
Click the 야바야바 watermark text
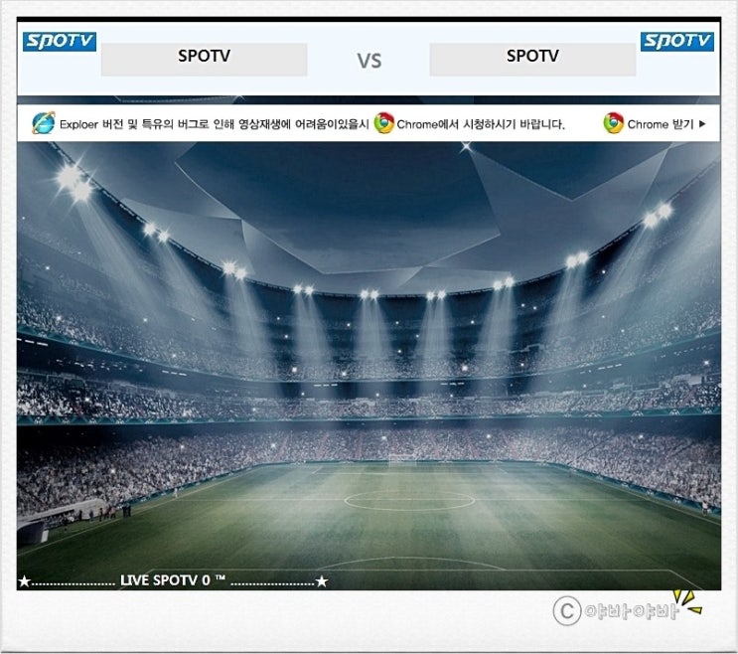pyautogui.click(x=631, y=611)
